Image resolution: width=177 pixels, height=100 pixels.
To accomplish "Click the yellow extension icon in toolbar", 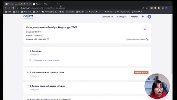I will point(152,8).
